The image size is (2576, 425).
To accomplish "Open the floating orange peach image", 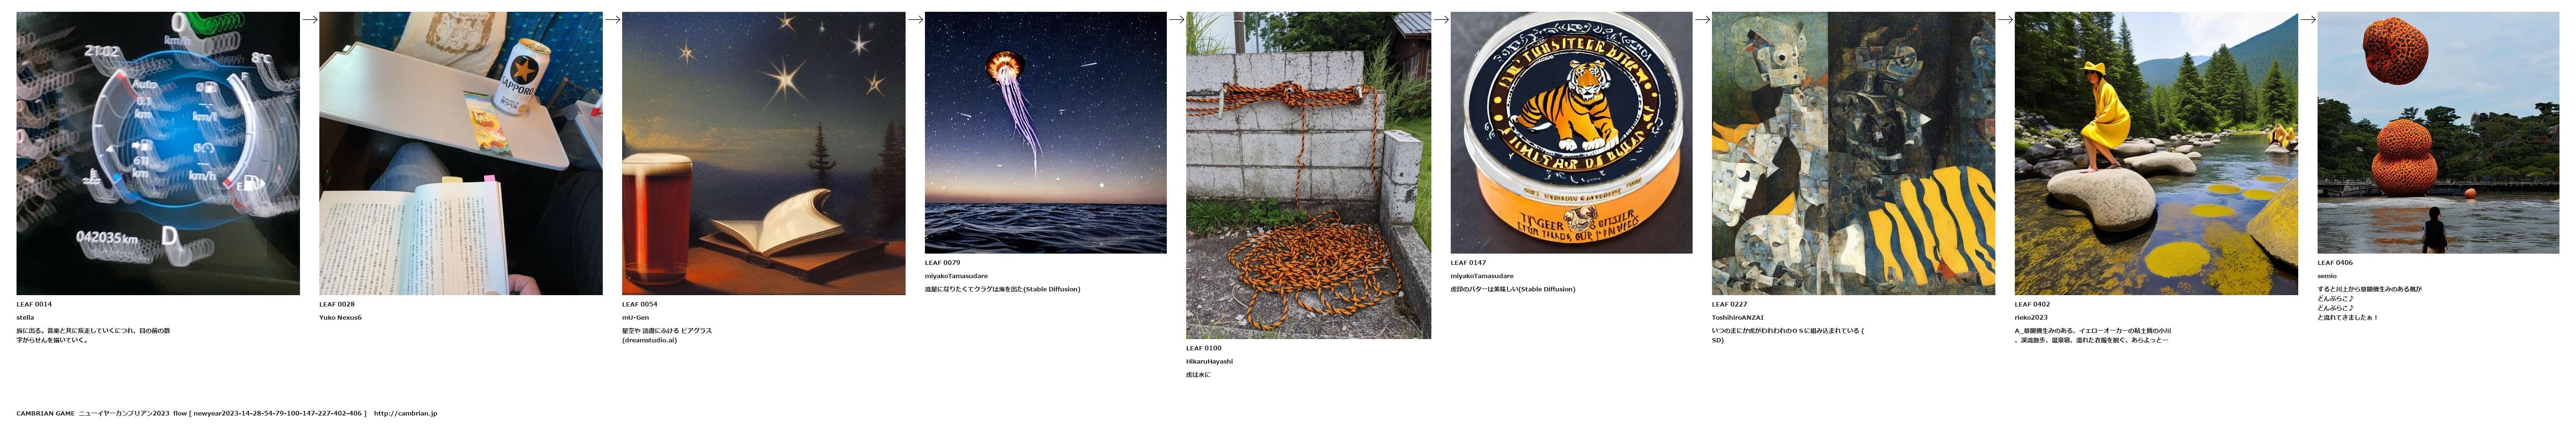I will coord(2438,133).
